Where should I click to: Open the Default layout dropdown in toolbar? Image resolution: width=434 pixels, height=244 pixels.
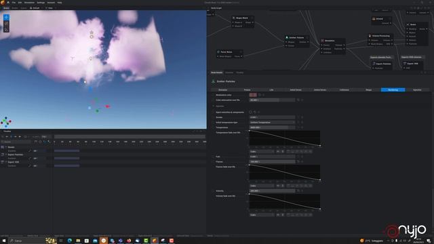[36, 8]
